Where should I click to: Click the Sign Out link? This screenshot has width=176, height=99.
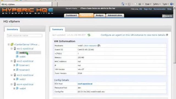tap(148, 9)
